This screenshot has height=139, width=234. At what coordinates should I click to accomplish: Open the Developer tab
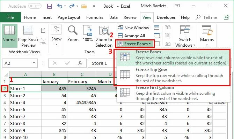click(166, 17)
